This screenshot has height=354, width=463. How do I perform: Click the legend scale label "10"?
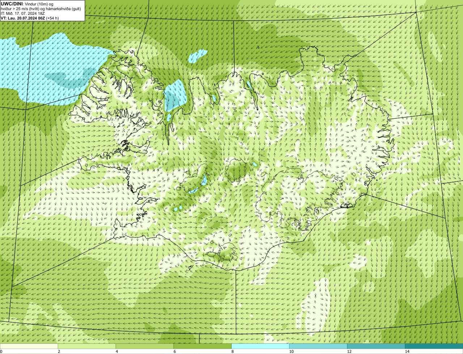coord(291,351)
